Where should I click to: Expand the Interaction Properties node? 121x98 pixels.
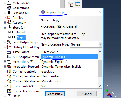[x=5, y=67]
